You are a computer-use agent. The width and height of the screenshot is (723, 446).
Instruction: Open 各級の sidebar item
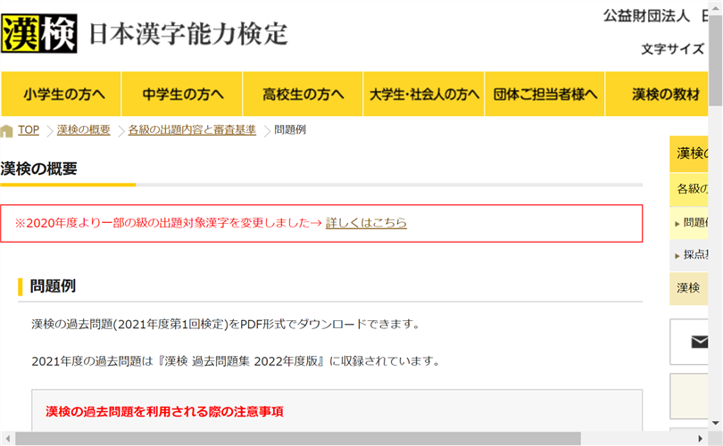[x=689, y=189]
